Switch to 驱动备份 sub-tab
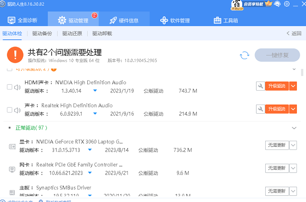306x202 pixels. tap(42, 33)
